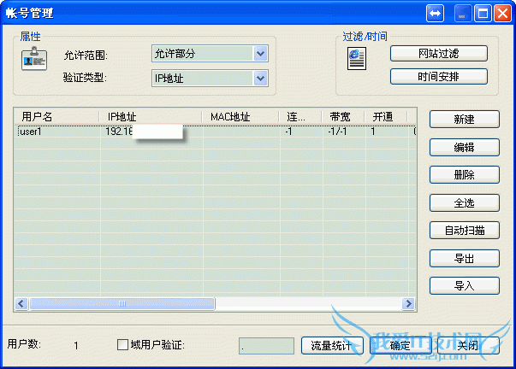The image size is (516, 369).
Task: Minimize the 帐号管理 window
Action: tap(462, 14)
